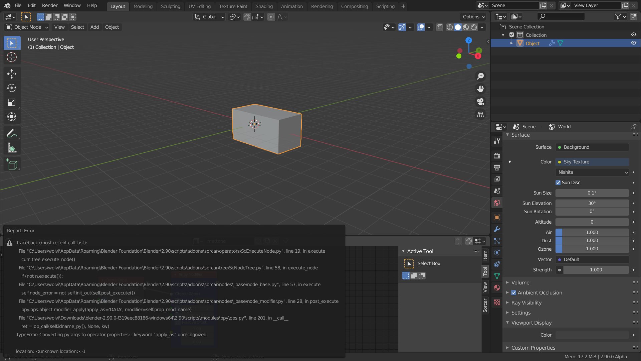Switch to rendered viewport shading

point(474,27)
